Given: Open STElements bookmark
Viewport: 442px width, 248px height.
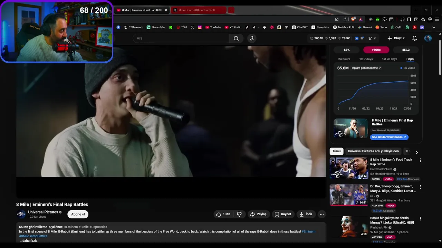Looking at the screenshot, I should pyautogui.click(x=133, y=27).
